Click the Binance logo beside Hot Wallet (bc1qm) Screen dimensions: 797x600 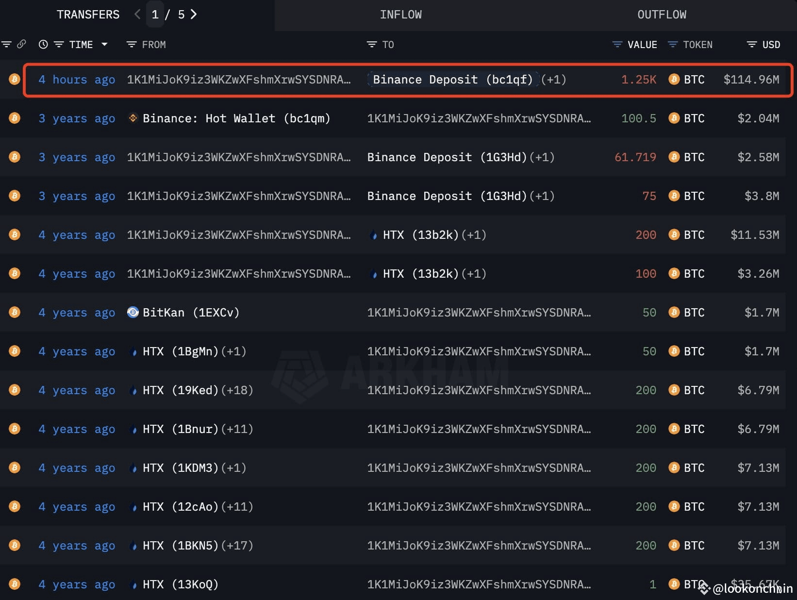pyautogui.click(x=133, y=118)
